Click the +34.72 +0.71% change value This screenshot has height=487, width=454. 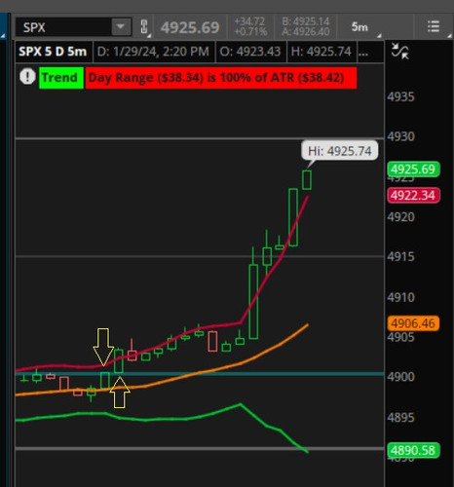click(x=250, y=27)
